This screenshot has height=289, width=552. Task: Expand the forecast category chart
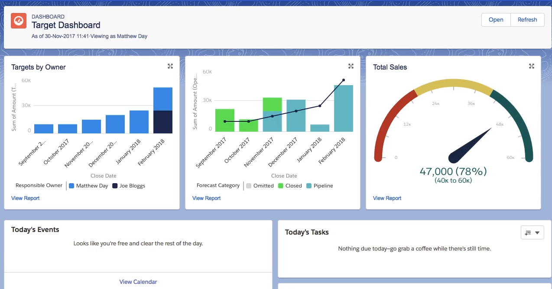[351, 66]
